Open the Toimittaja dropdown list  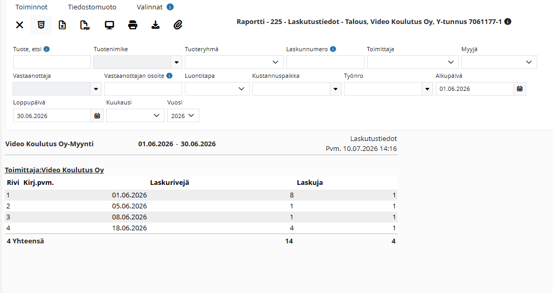(413, 62)
